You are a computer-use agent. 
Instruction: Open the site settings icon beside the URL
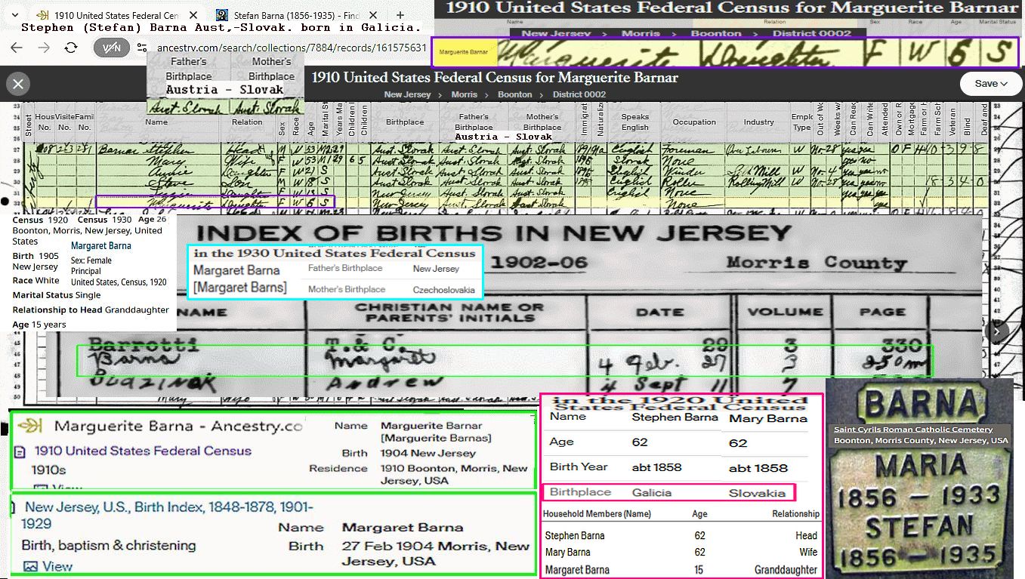coord(141,48)
